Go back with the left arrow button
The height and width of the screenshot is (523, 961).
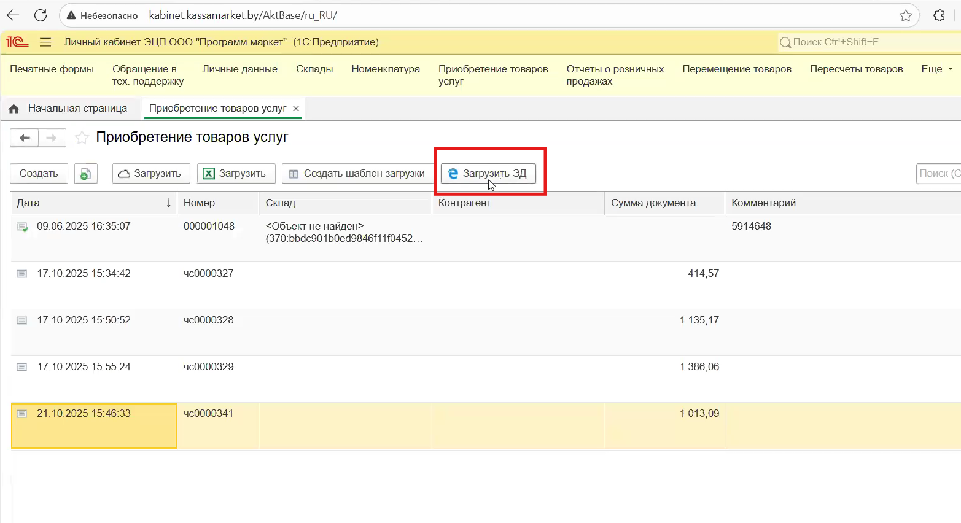[25, 138]
